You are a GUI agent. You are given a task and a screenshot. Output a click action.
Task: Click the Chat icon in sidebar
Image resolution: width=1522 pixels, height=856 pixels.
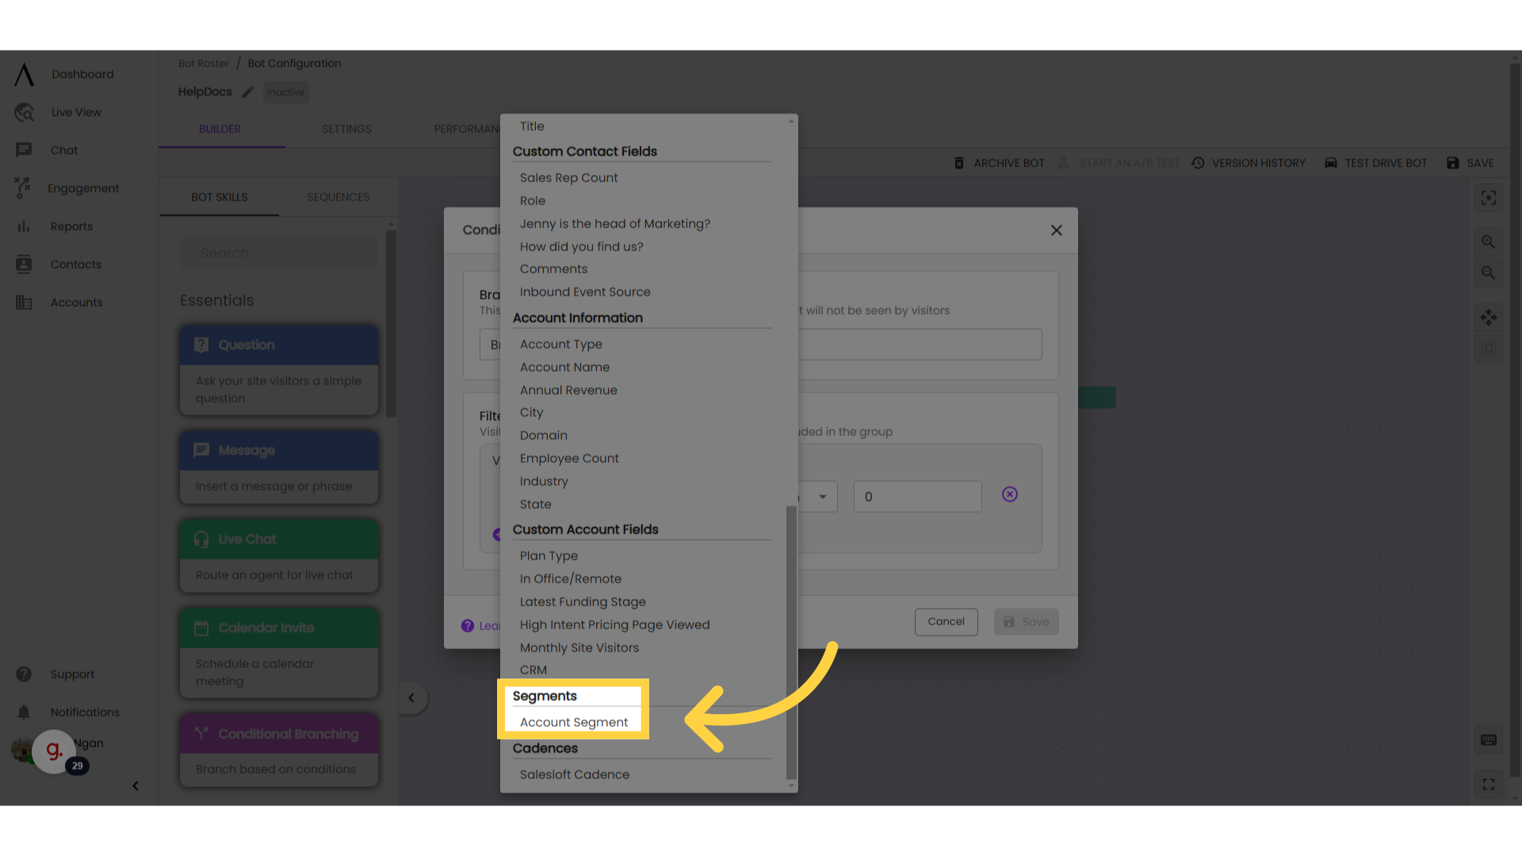[24, 150]
